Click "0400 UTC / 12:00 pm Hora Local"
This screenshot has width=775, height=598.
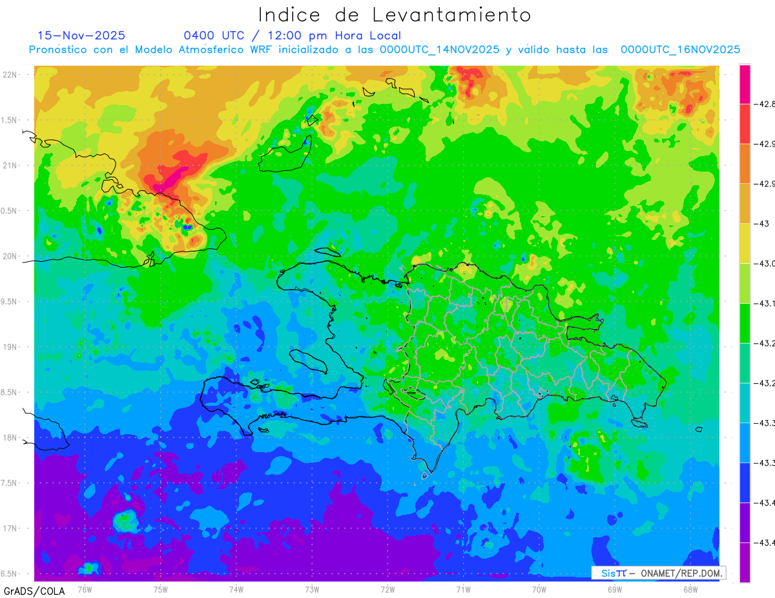tap(292, 35)
